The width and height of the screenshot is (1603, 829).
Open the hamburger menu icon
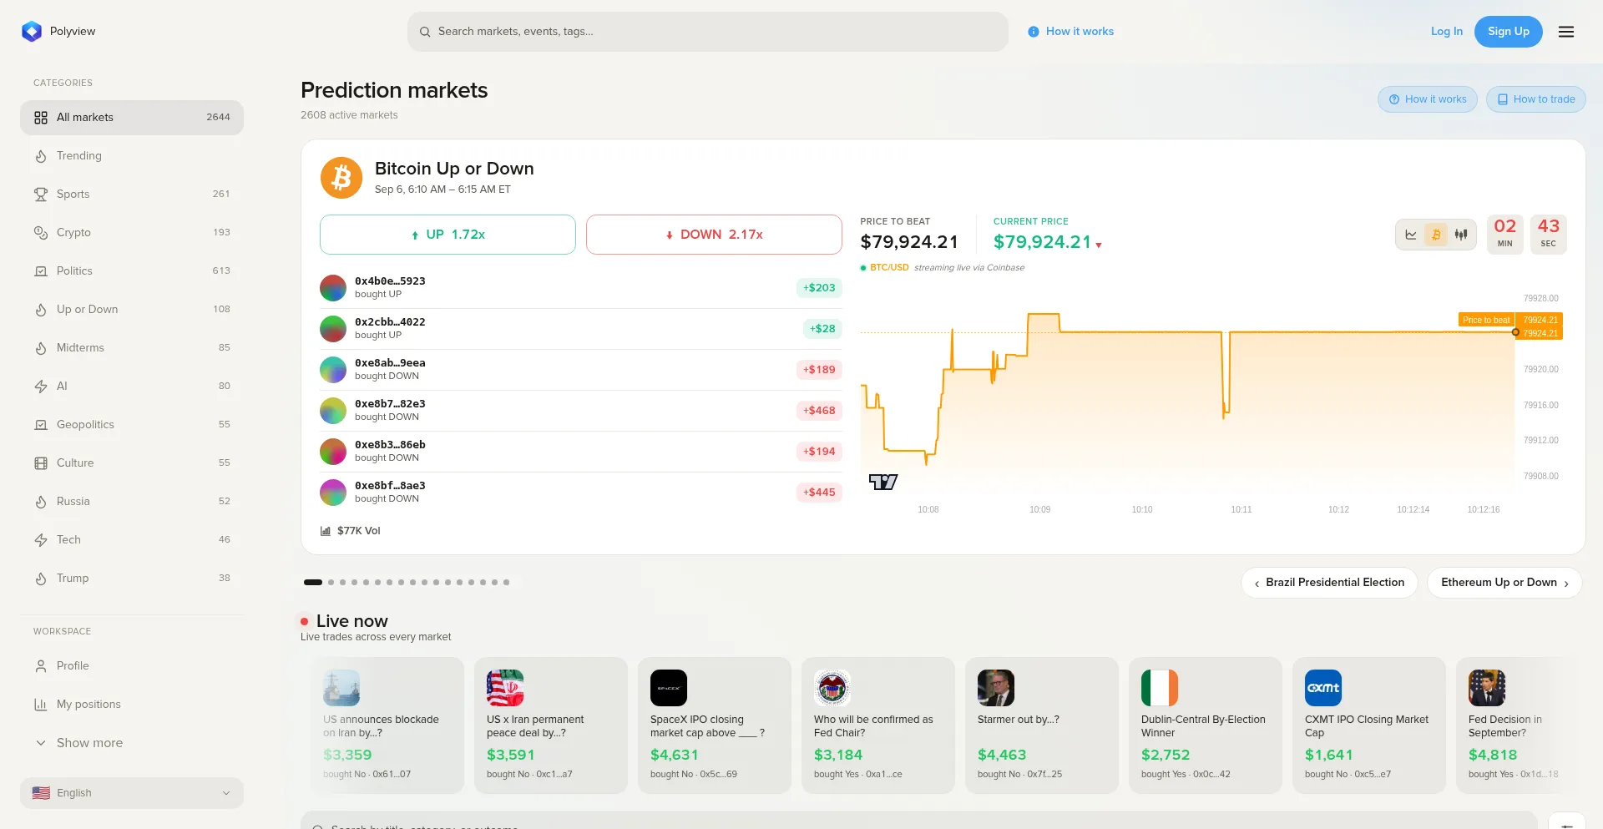tap(1566, 32)
